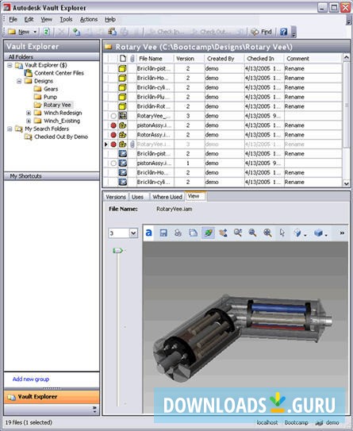353x431 pixels.
Task: Select the Pan hand tool in viewer
Action: [x=223, y=233]
